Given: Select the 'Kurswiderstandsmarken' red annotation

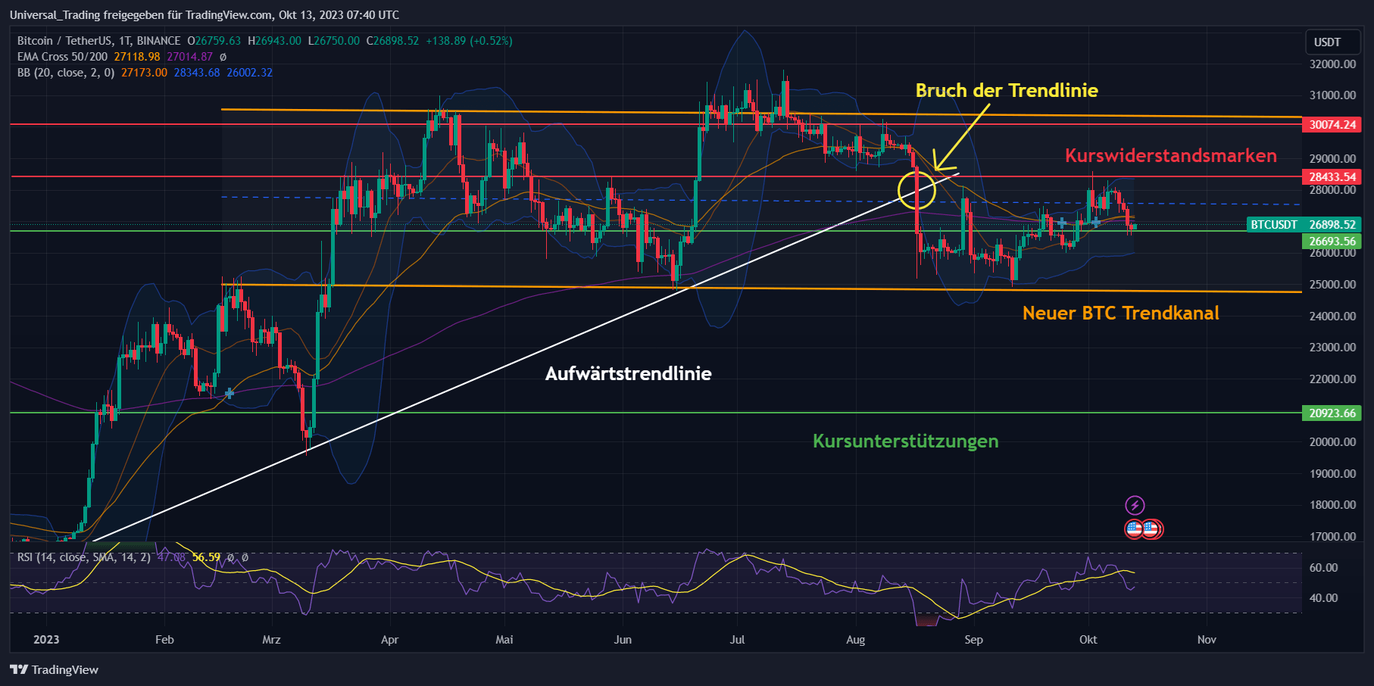Looking at the screenshot, I should (x=1171, y=155).
